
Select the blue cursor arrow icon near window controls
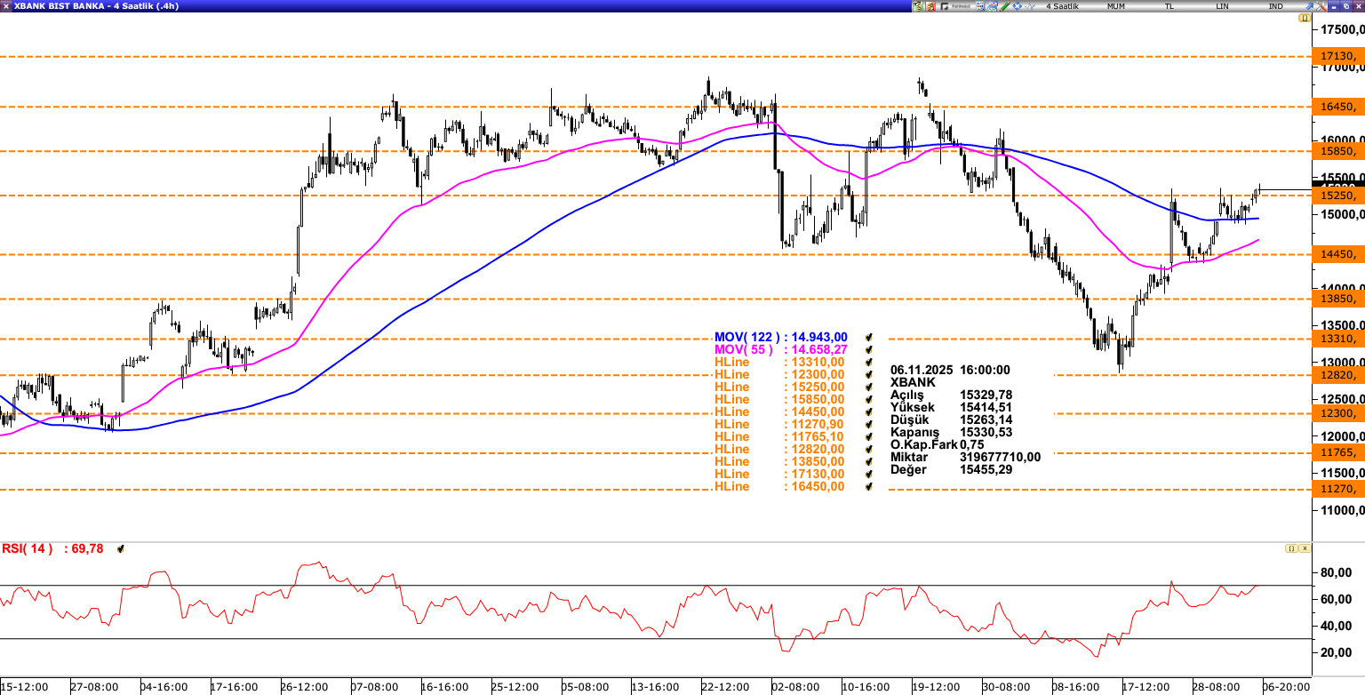click(1310, 5)
